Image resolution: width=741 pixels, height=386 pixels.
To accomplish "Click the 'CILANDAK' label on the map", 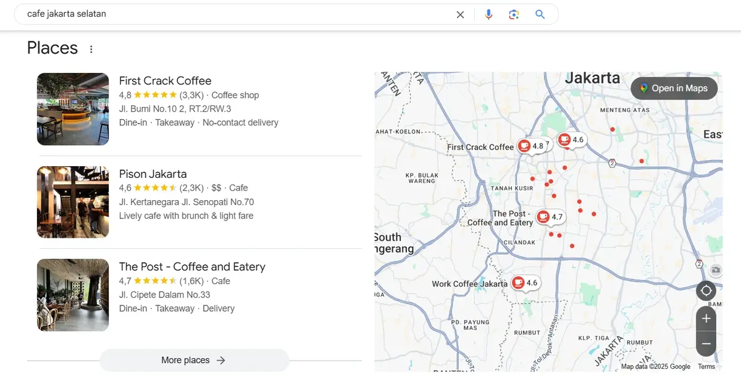I will click(518, 242).
